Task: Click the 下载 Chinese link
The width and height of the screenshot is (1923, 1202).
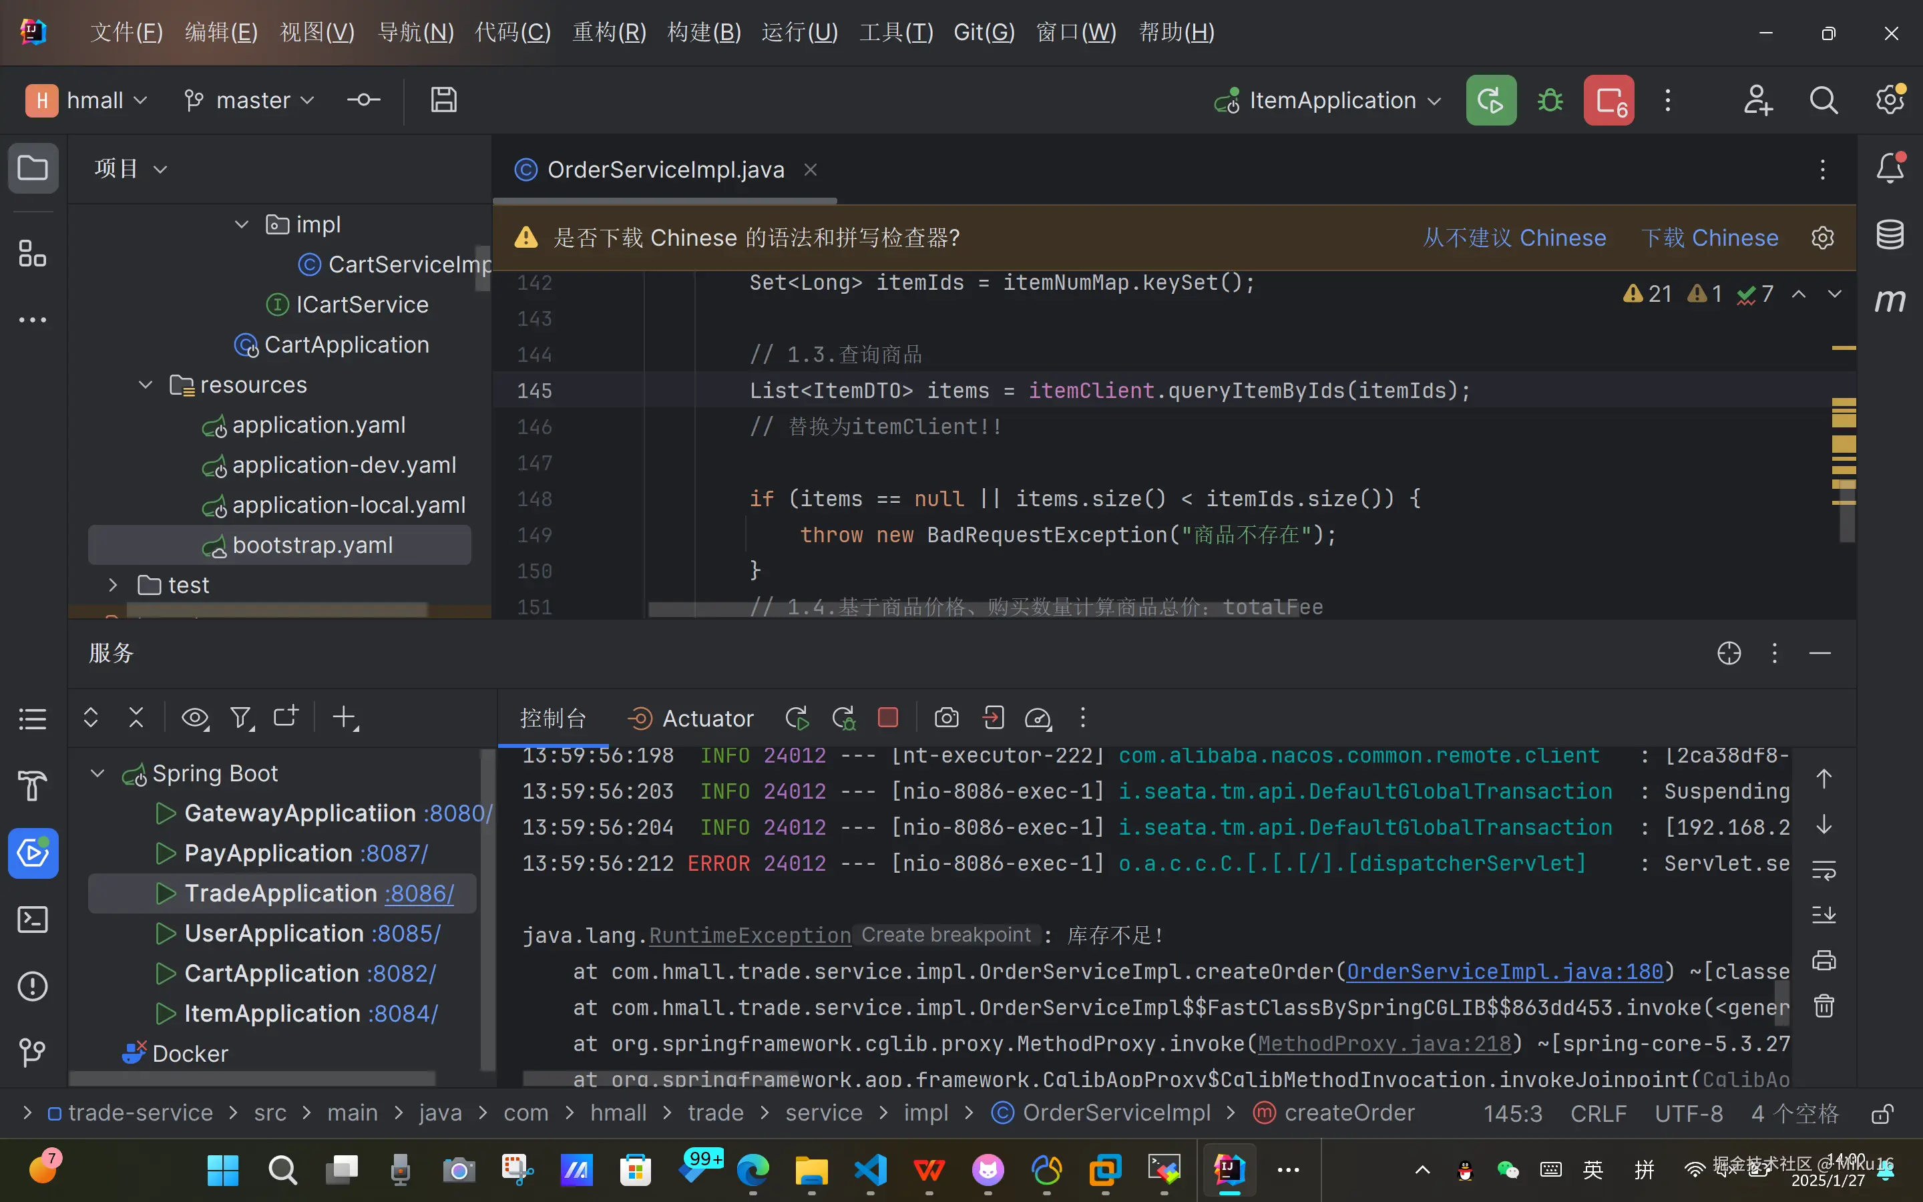Action: coord(1709,238)
